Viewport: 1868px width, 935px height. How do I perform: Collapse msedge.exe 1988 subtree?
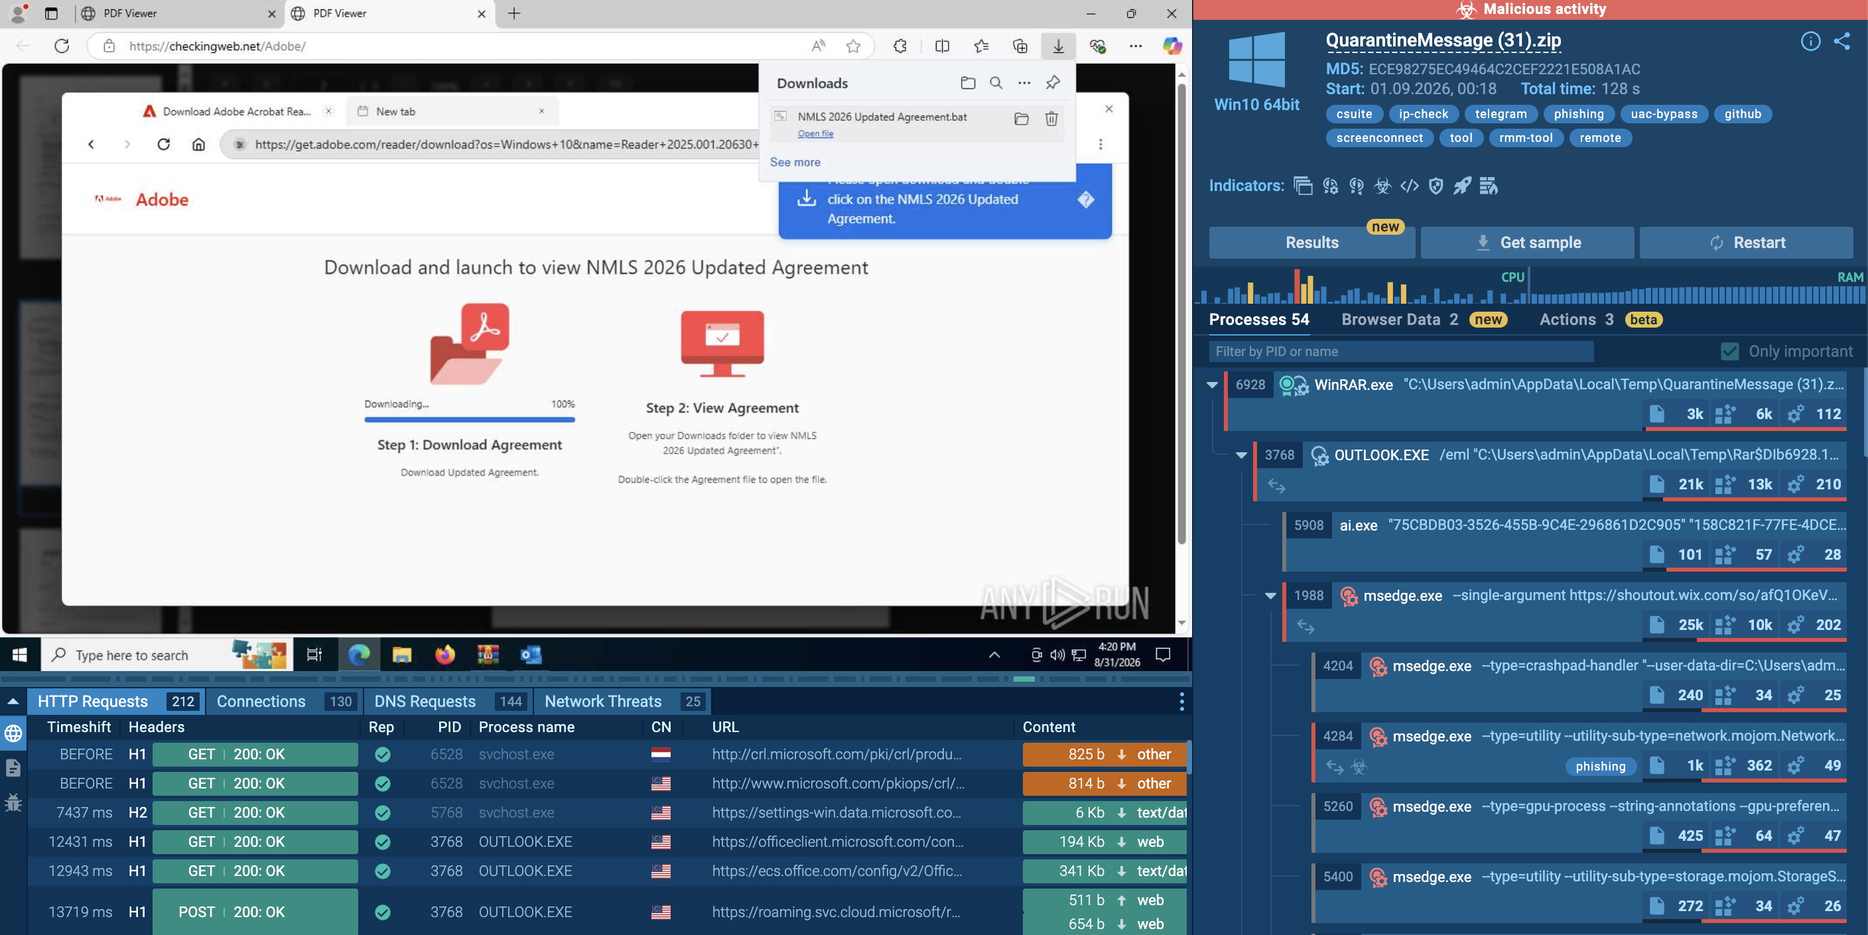(x=1270, y=595)
